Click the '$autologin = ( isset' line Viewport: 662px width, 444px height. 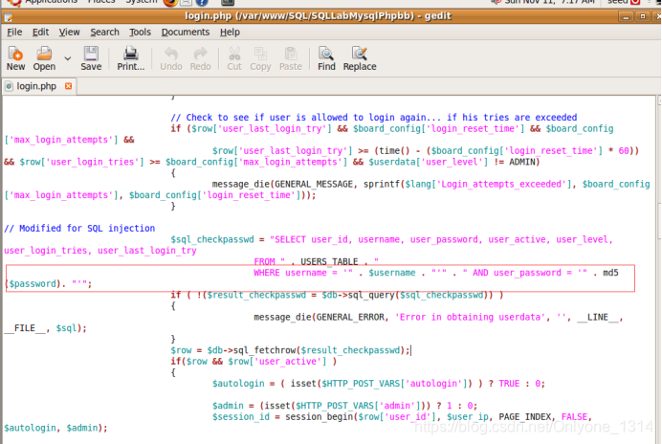379,384
